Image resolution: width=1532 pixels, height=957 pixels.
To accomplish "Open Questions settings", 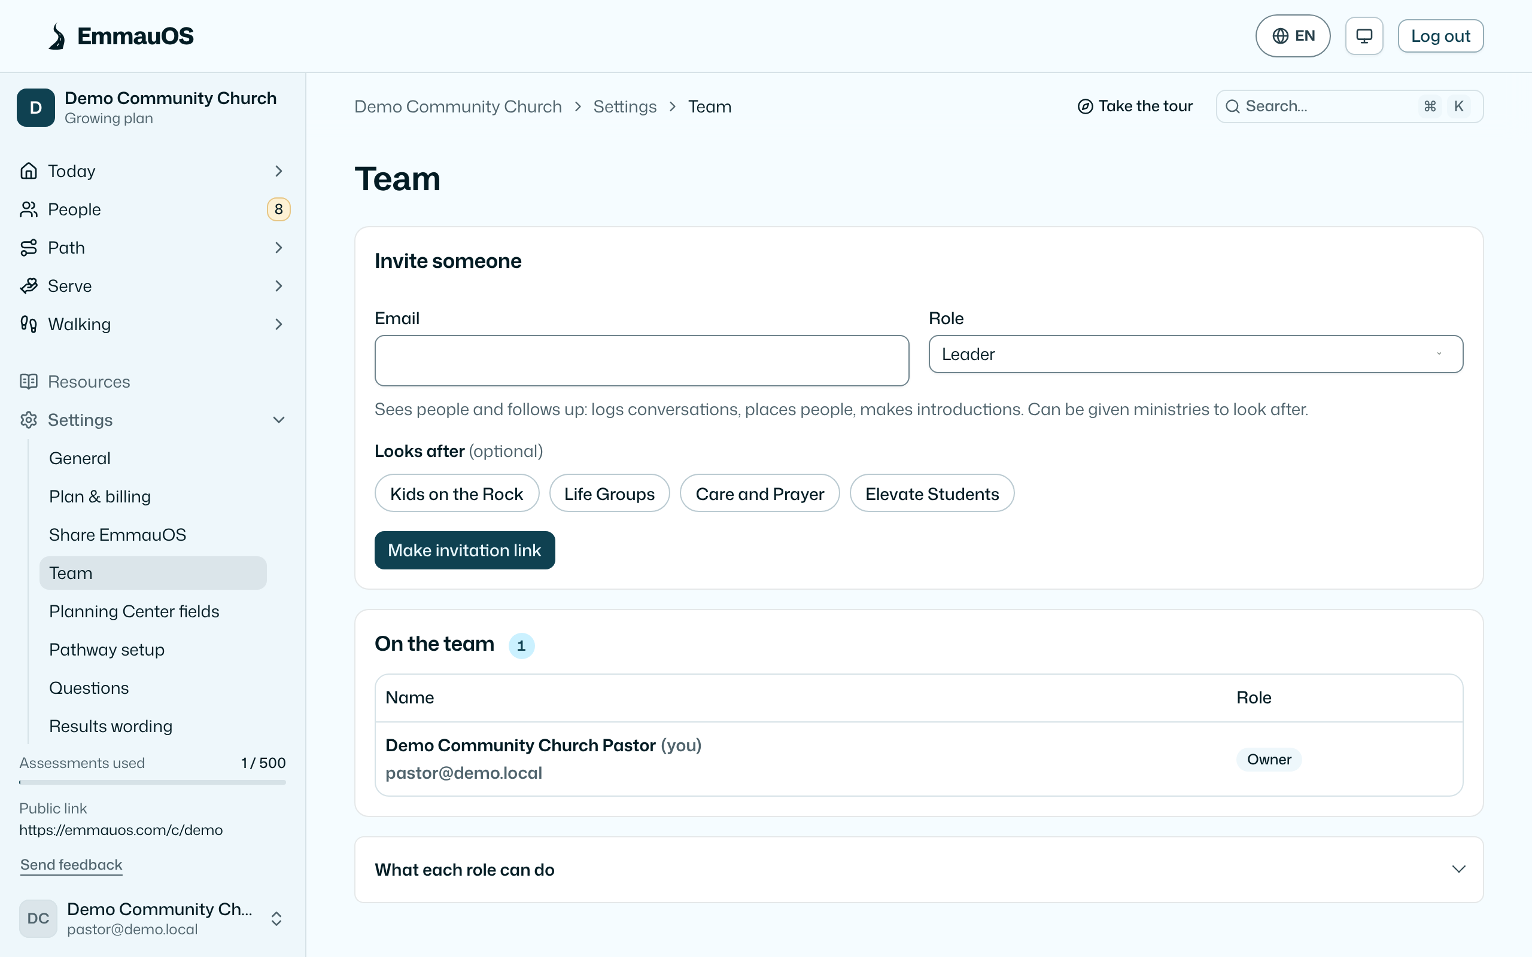I will point(153,688).
